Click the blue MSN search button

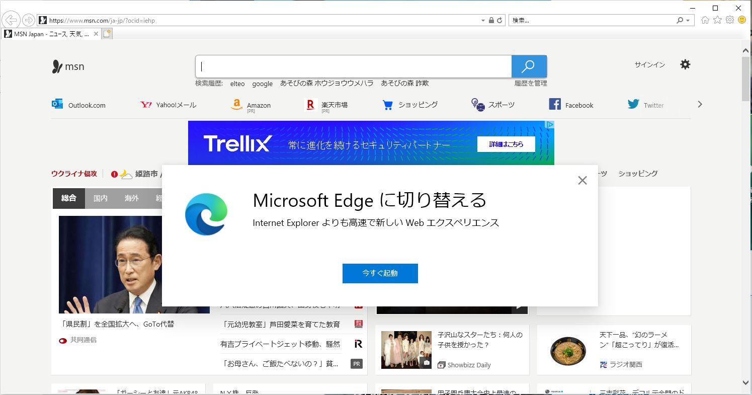click(x=529, y=66)
